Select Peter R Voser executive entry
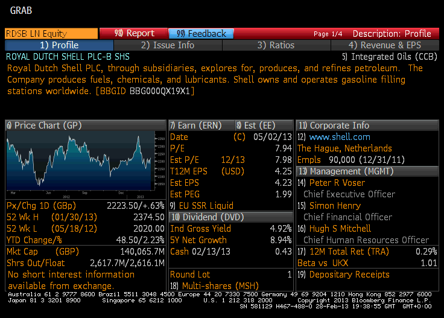 pos(337,183)
